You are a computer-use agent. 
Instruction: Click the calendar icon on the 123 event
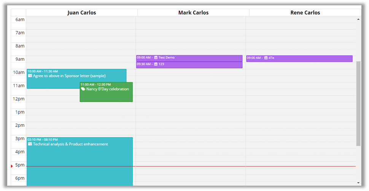156,64
